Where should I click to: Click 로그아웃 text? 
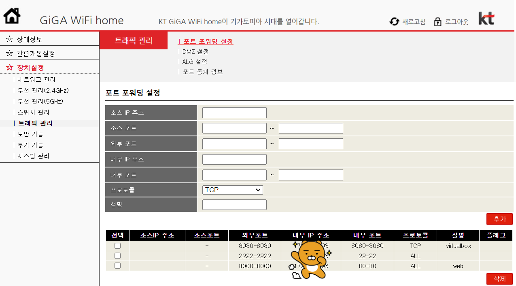(457, 22)
